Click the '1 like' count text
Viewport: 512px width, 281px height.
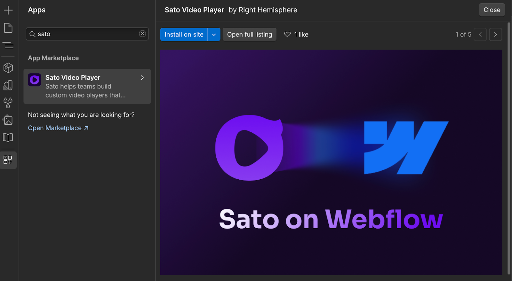pyautogui.click(x=301, y=35)
